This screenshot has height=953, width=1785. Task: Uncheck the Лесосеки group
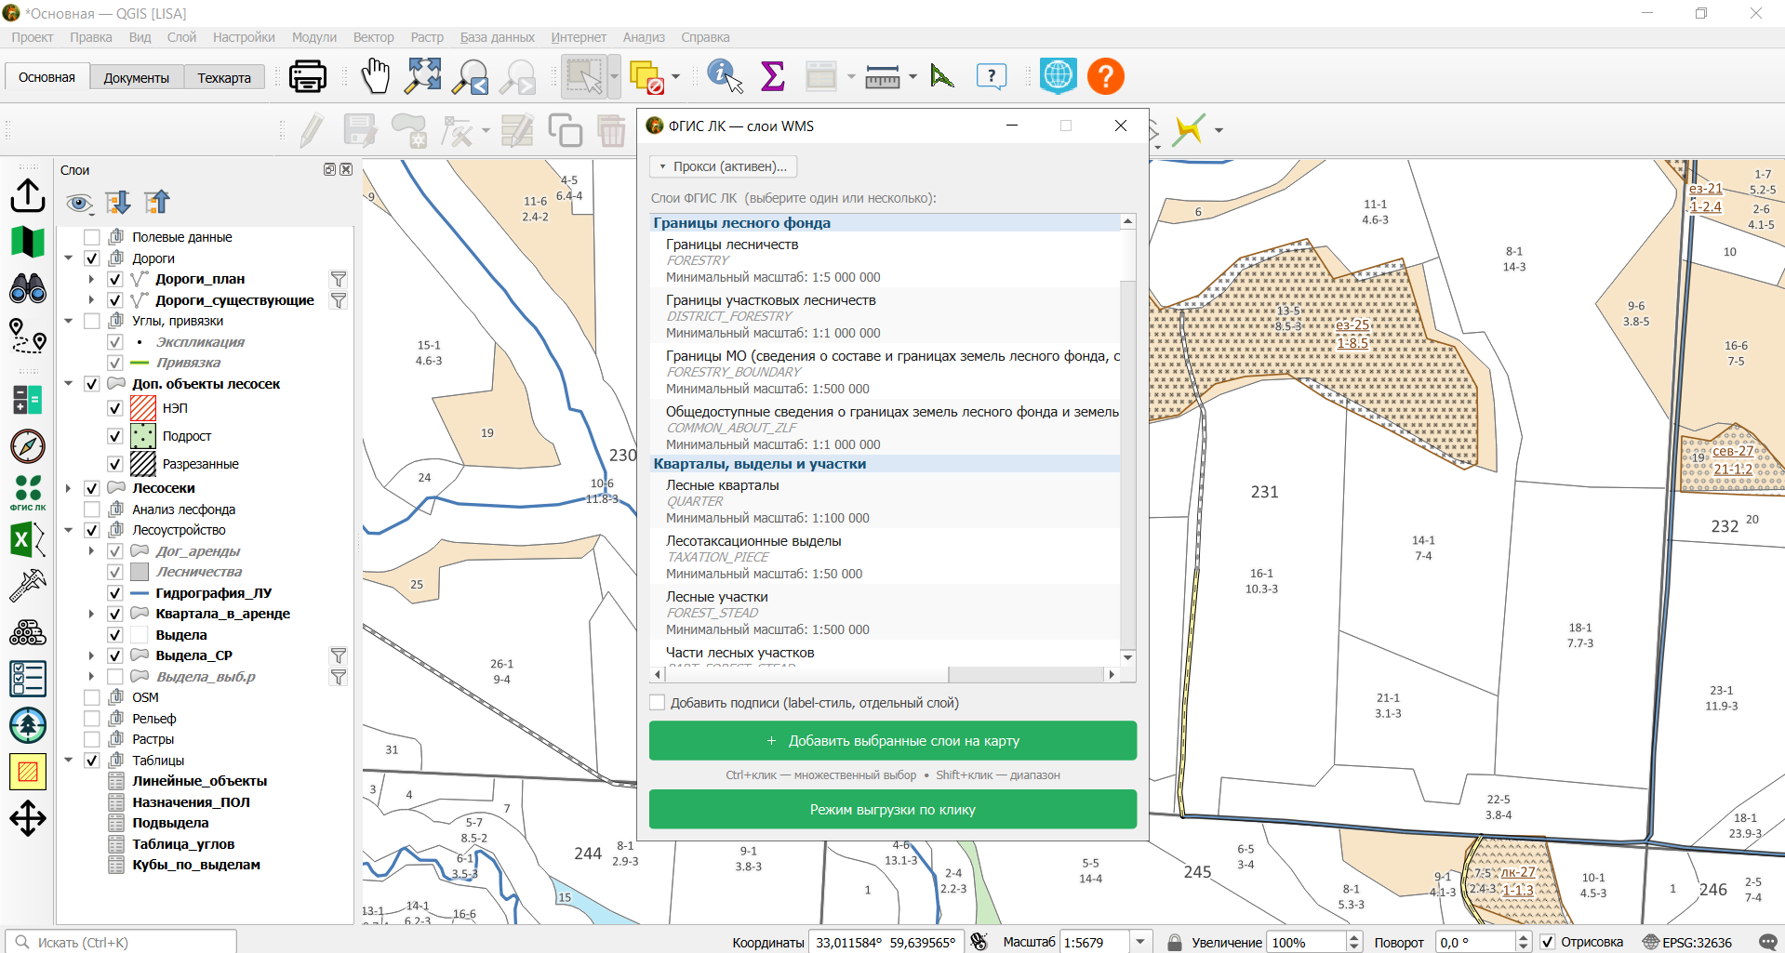click(92, 488)
